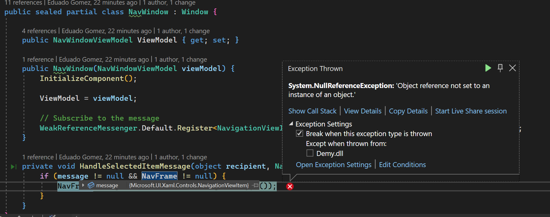The width and height of the screenshot is (550, 217).
Task: Open Exception Settings link
Action: (x=334, y=165)
